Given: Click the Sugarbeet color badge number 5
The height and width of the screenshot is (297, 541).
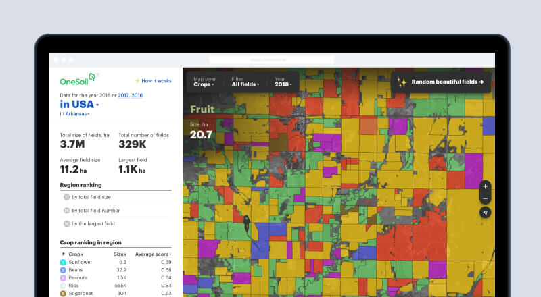Looking at the screenshot, I should pyautogui.click(x=63, y=294).
